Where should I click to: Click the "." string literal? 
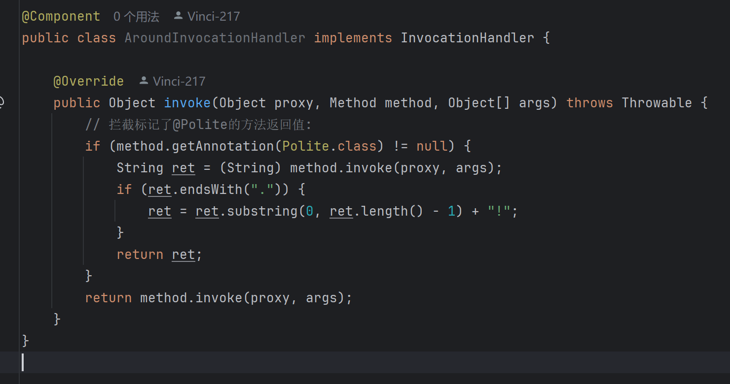(x=262, y=190)
